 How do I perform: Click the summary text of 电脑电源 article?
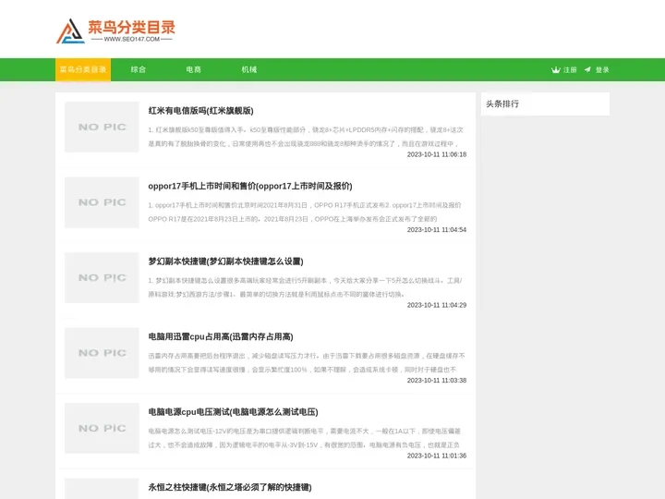[305, 438]
